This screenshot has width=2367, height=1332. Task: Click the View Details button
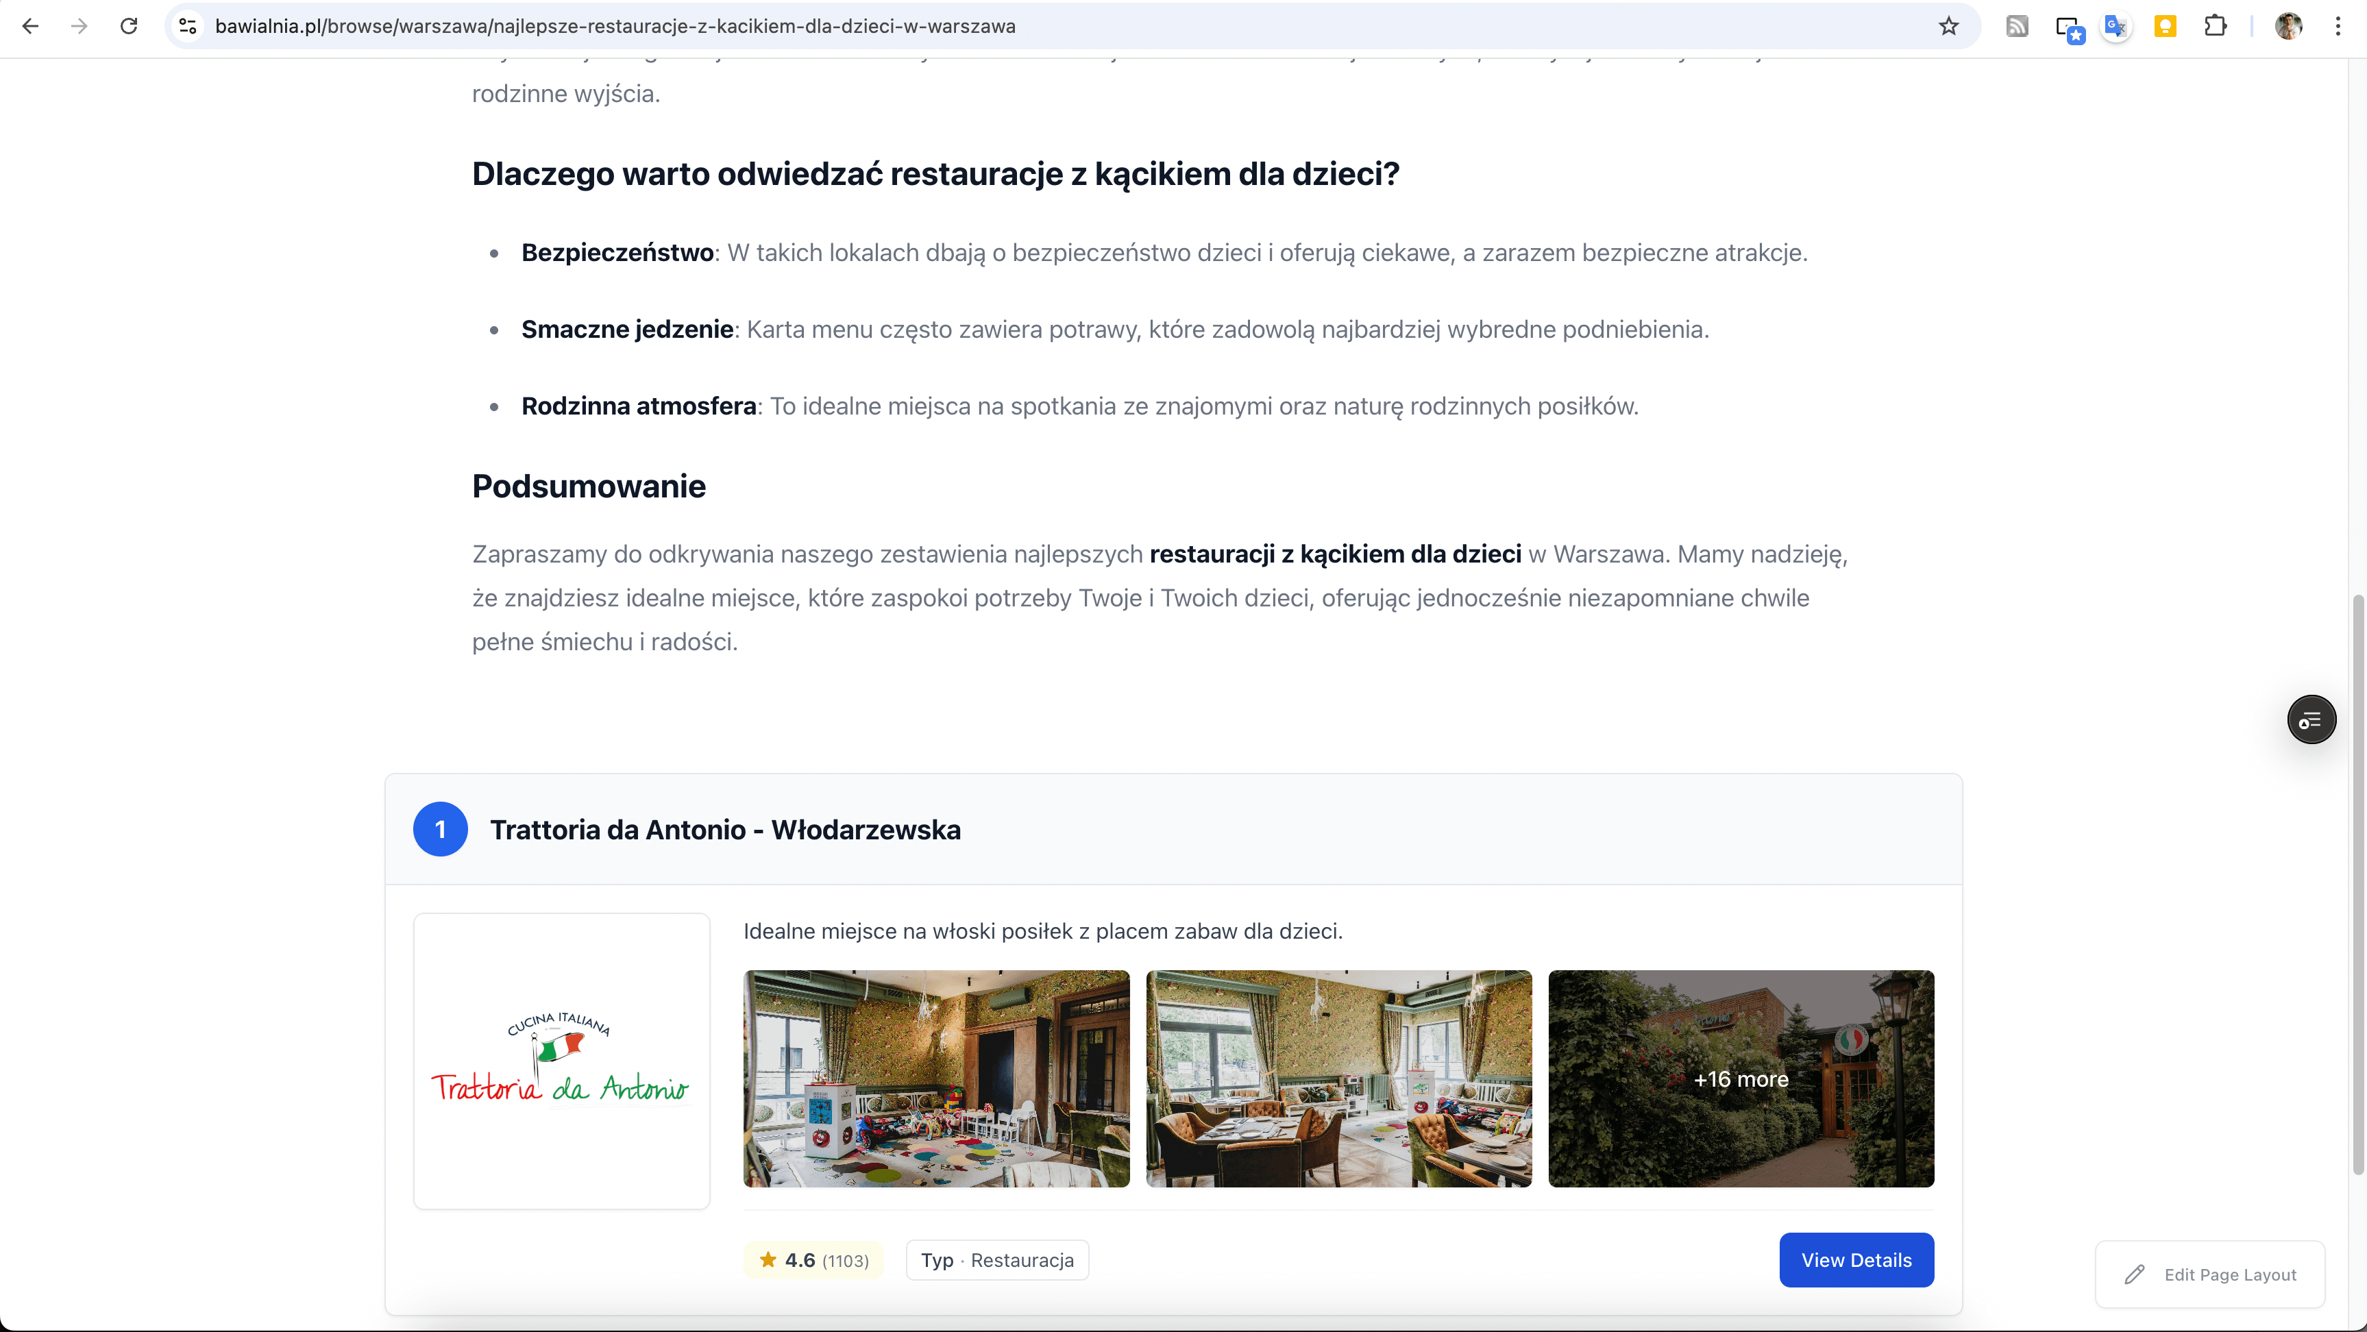[x=1855, y=1259]
